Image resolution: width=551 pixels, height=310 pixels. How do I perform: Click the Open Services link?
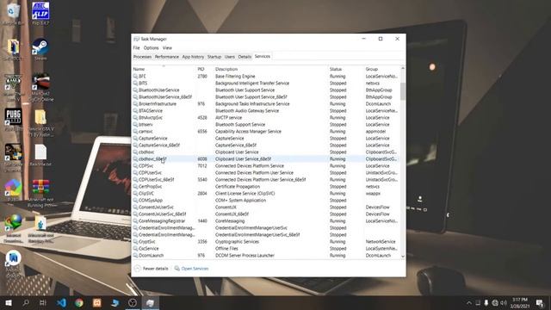click(x=195, y=269)
